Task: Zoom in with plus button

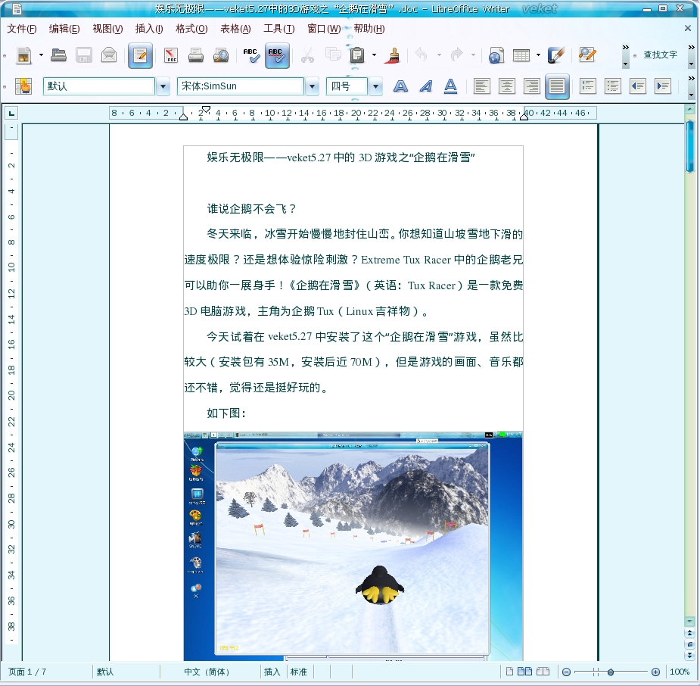Action: pos(655,672)
